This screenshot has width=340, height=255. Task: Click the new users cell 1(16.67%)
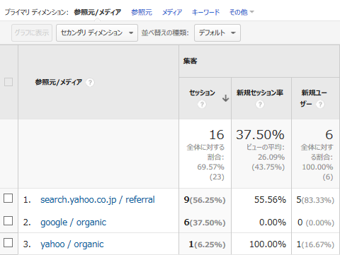point(315,244)
